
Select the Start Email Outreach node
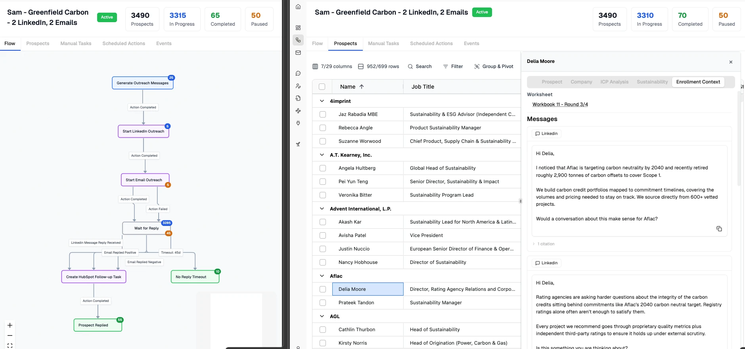tap(145, 180)
